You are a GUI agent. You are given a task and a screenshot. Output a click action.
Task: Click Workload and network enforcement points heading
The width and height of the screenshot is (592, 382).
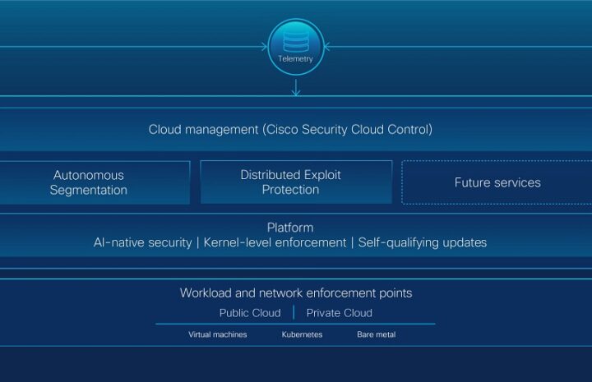click(x=296, y=293)
